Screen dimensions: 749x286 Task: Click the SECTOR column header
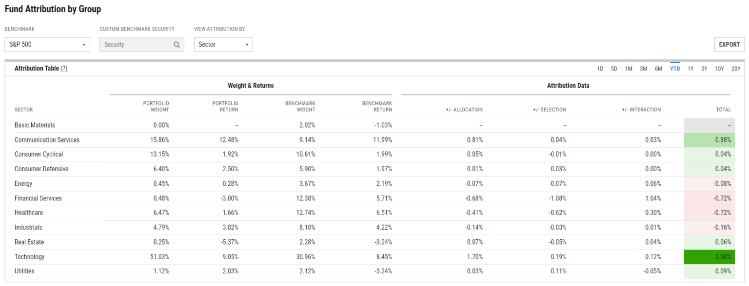click(22, 110)
